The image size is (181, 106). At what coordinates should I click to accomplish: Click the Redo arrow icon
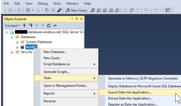(156, 10)
